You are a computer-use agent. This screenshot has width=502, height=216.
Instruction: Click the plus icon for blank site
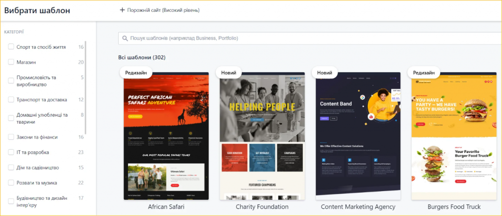122,10
